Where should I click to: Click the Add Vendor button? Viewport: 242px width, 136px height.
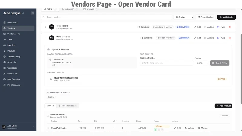(226, 17)
